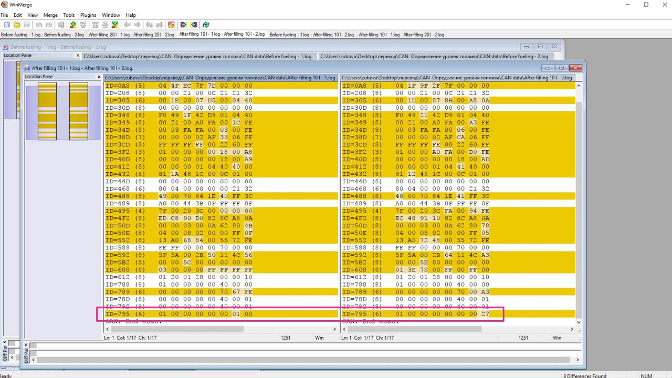Click the Open folder toolbar icon
672x378 pixels.
(x=17, y=25)
